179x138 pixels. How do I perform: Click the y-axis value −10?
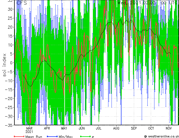pos(9,81)
